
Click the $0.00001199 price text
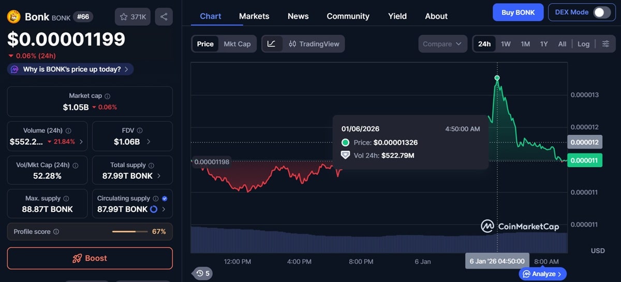click(x=66, y=39)
